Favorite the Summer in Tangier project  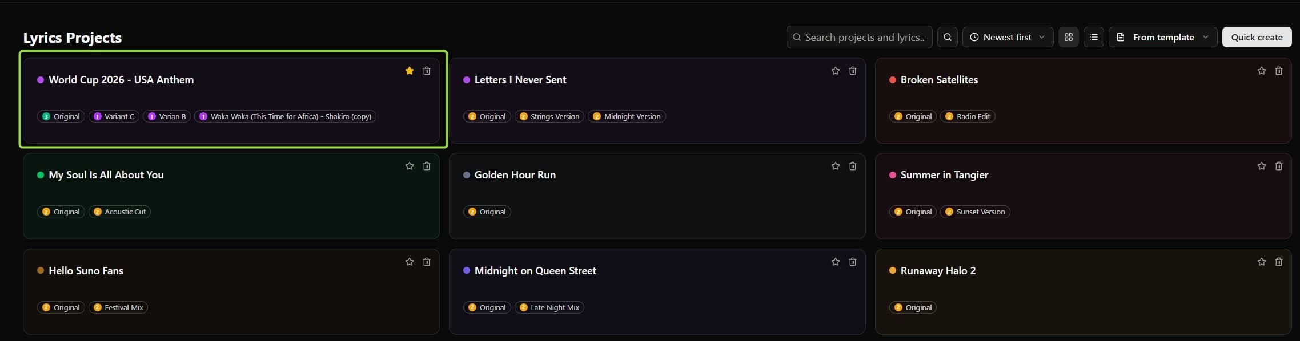(1261, 166)
